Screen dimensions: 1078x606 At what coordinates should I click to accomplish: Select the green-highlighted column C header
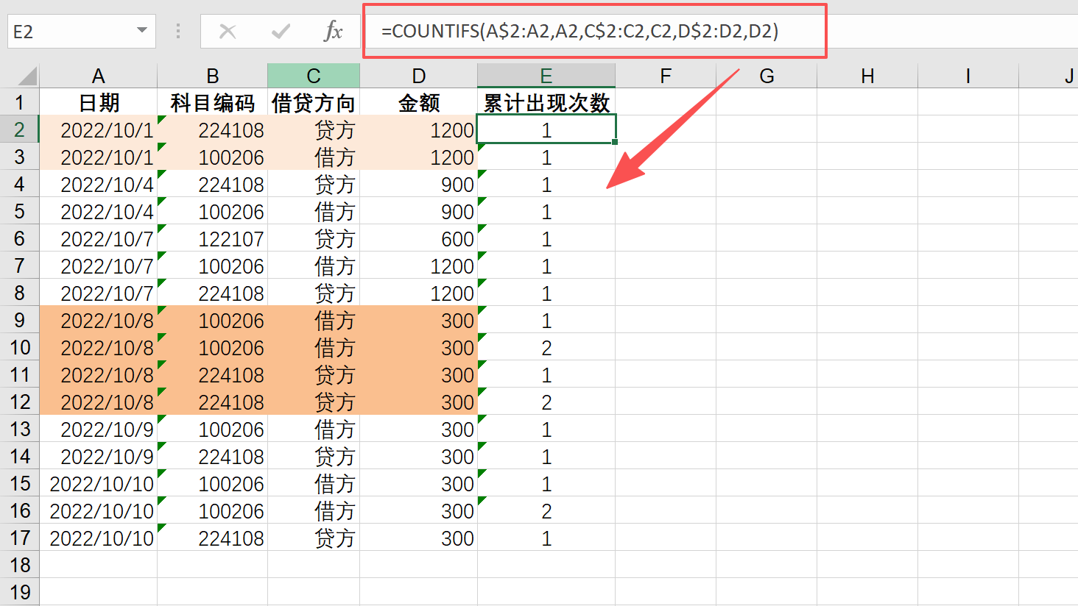(x=314, y=76)
